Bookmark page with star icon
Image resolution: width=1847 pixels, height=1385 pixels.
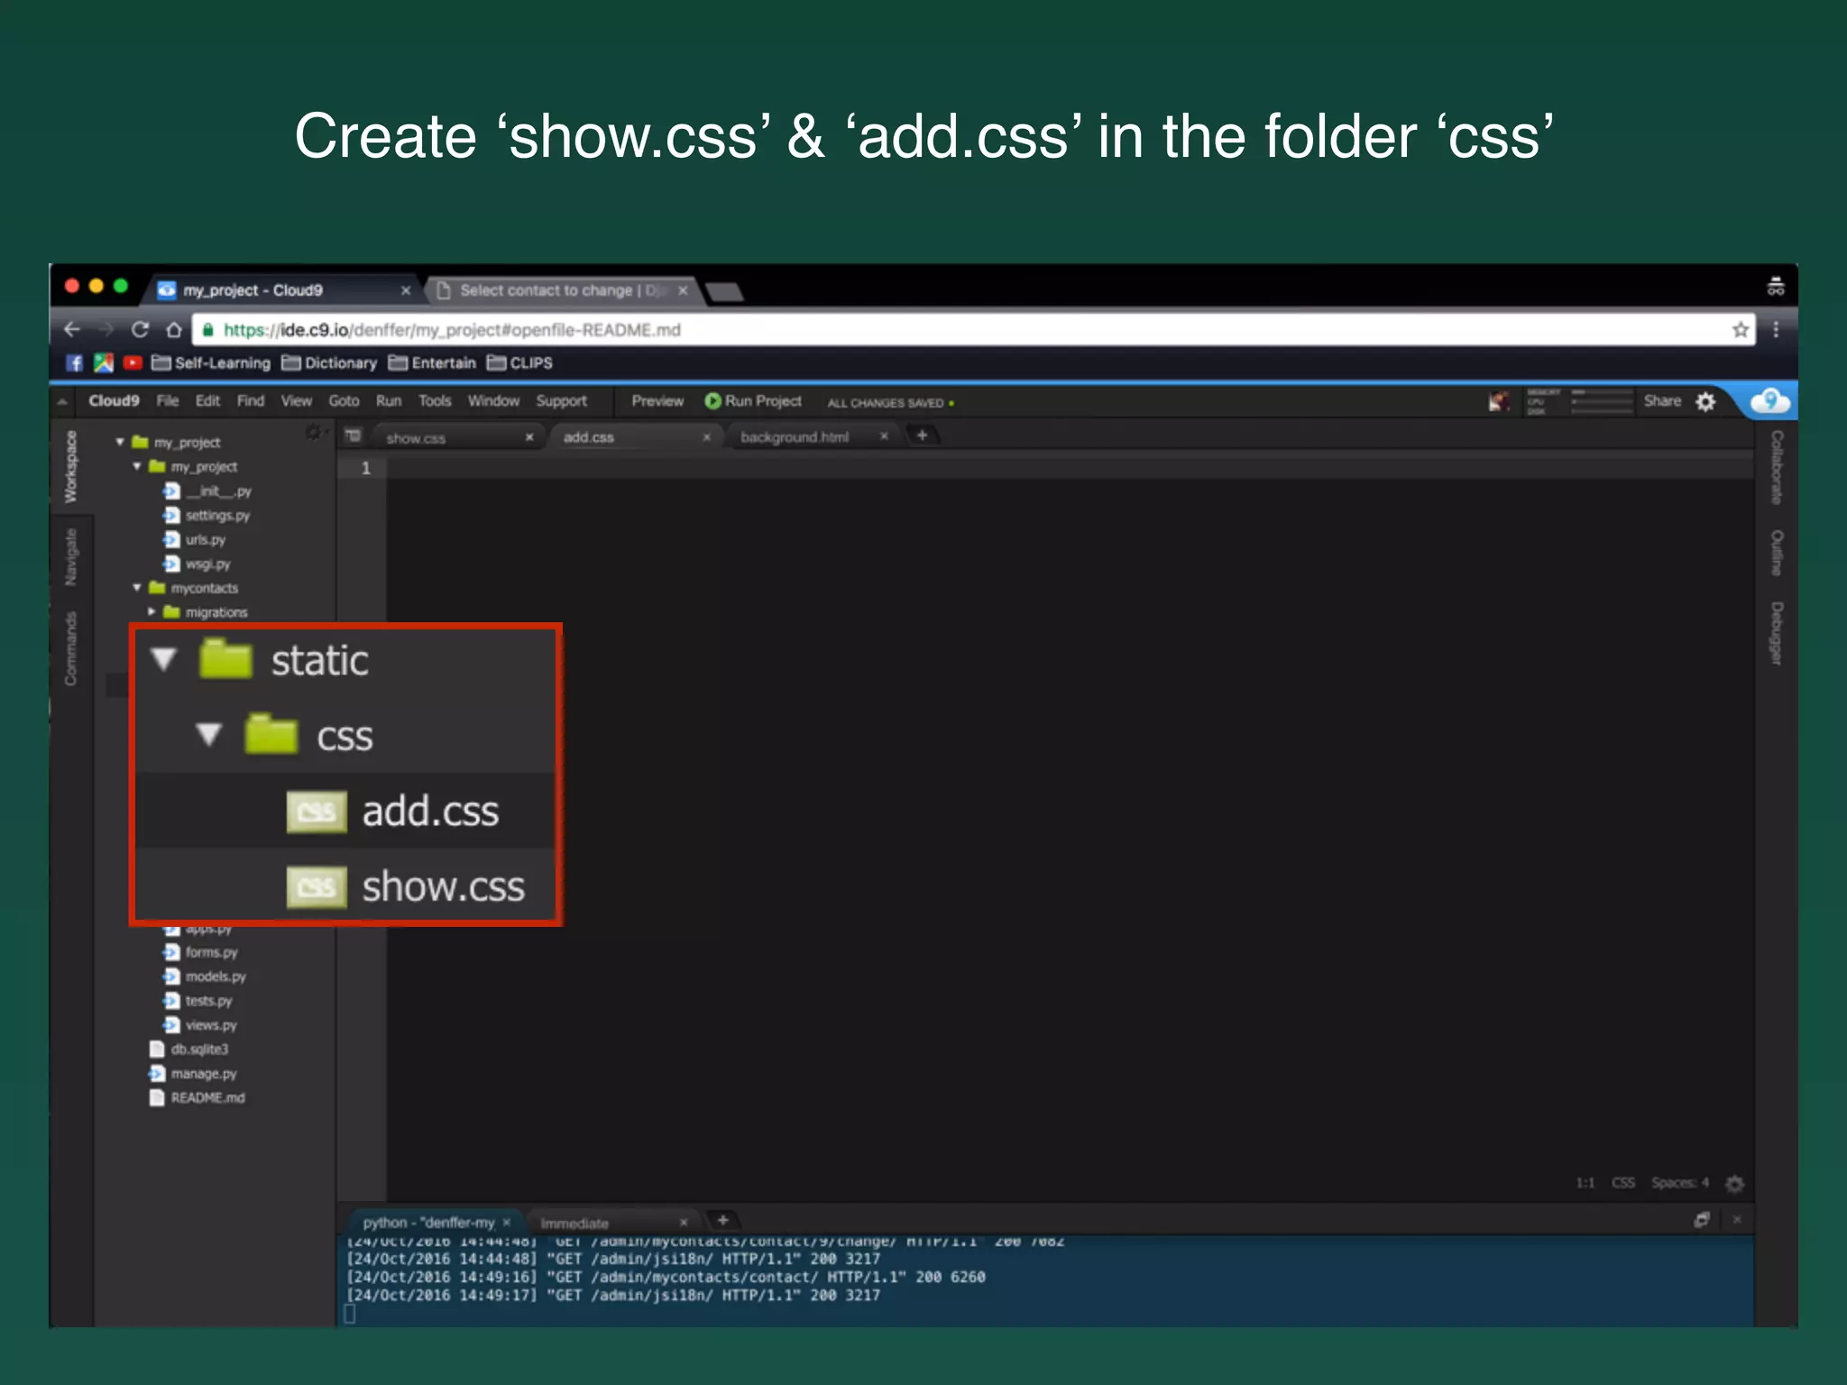(1741, 330)
